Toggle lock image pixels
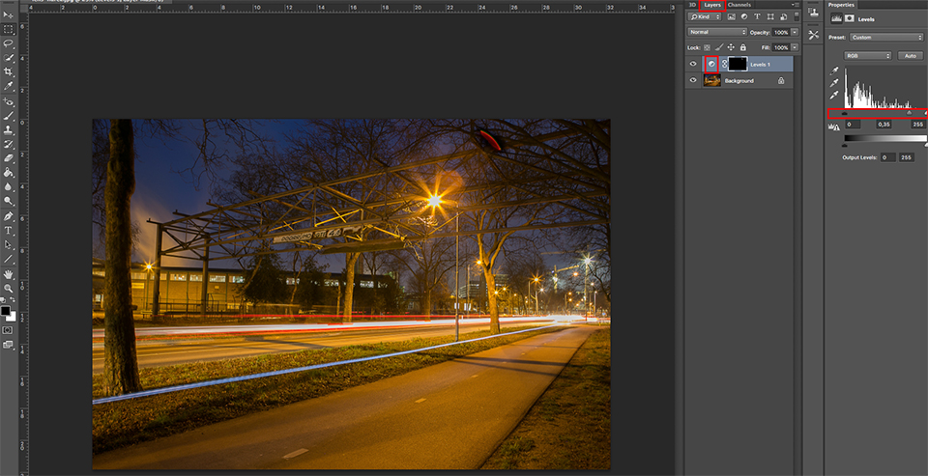This screenshot has height=476, width=928. click(x=719, y=47)
